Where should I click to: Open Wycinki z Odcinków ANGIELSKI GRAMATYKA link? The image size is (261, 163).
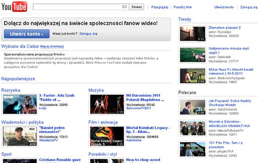229,124
